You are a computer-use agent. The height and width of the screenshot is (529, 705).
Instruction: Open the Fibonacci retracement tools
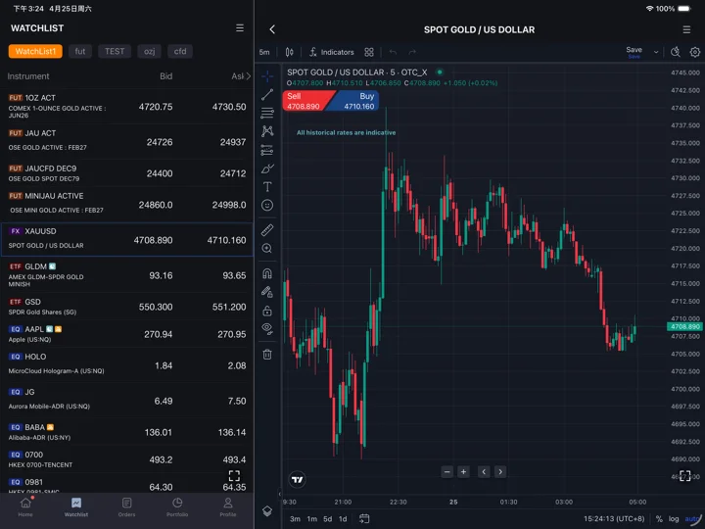coord(267,113)
